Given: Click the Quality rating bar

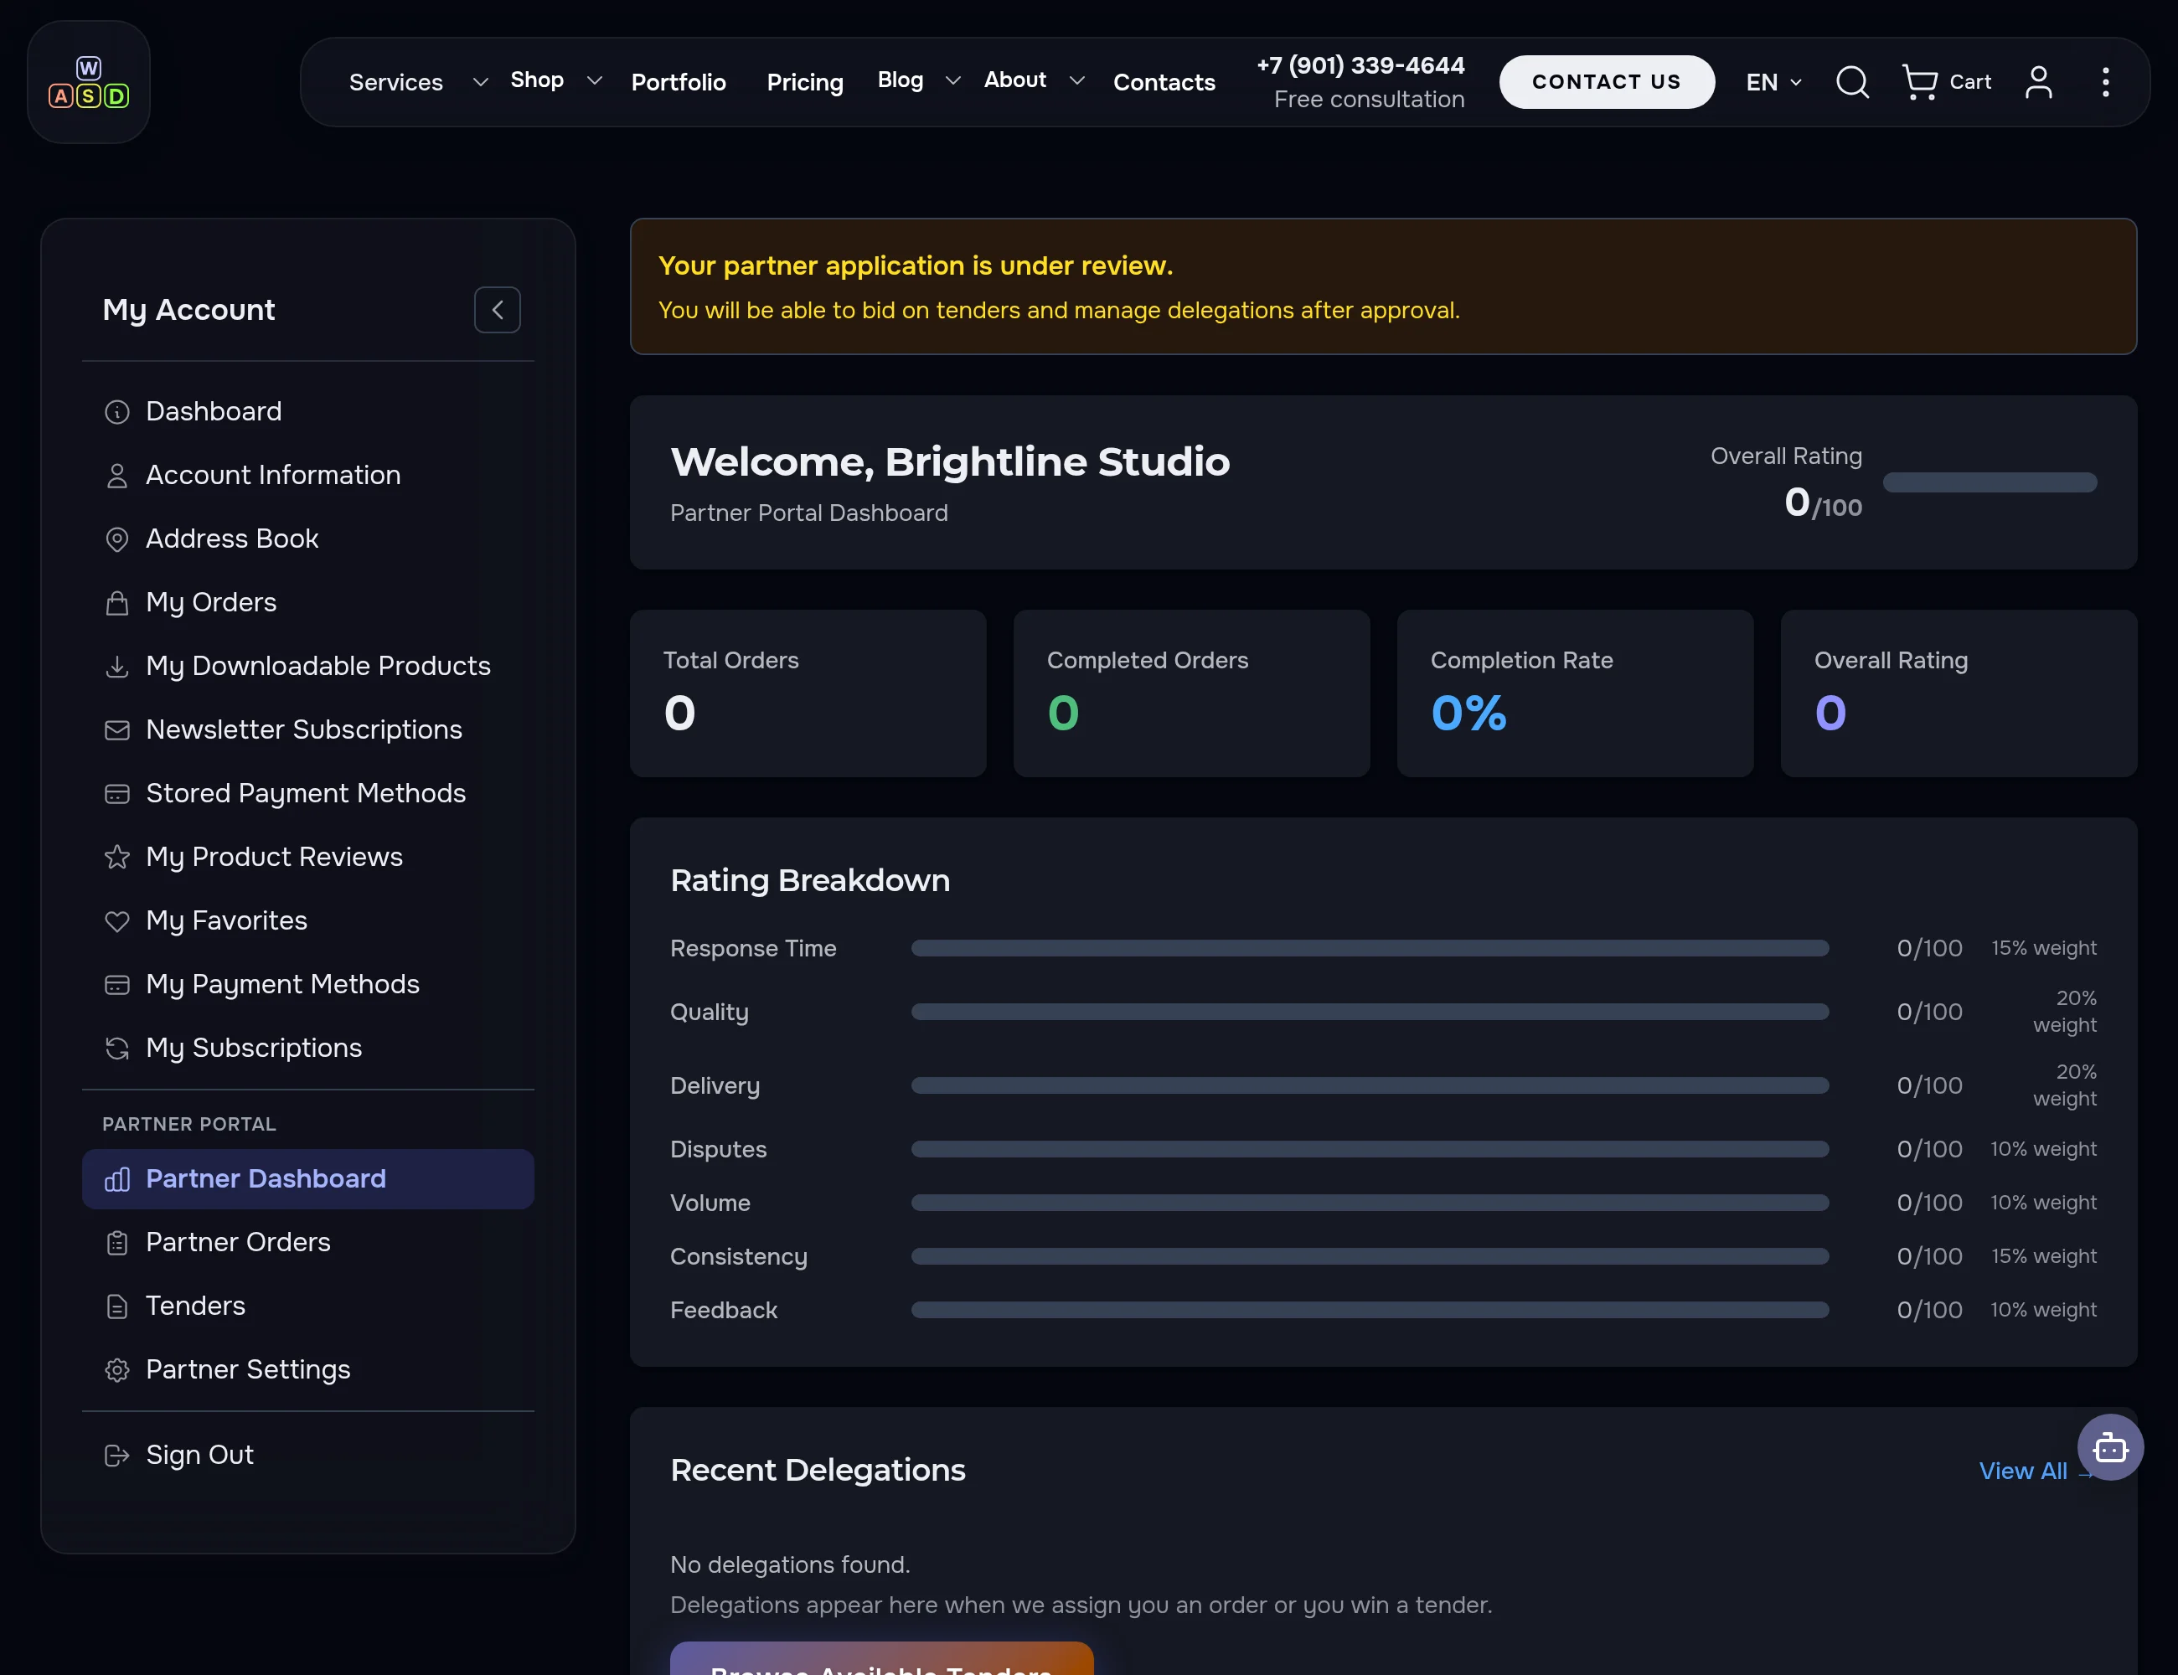Looking at the screenshot, I should pyautogui.click(x=1370, y=1012).
